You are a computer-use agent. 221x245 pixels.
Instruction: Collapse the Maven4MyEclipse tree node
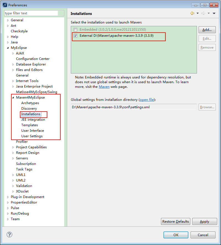13,98
